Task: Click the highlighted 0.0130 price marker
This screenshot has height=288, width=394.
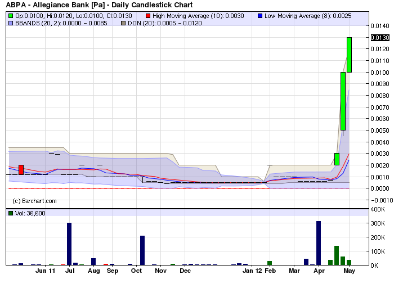Action: click(380, 38)
